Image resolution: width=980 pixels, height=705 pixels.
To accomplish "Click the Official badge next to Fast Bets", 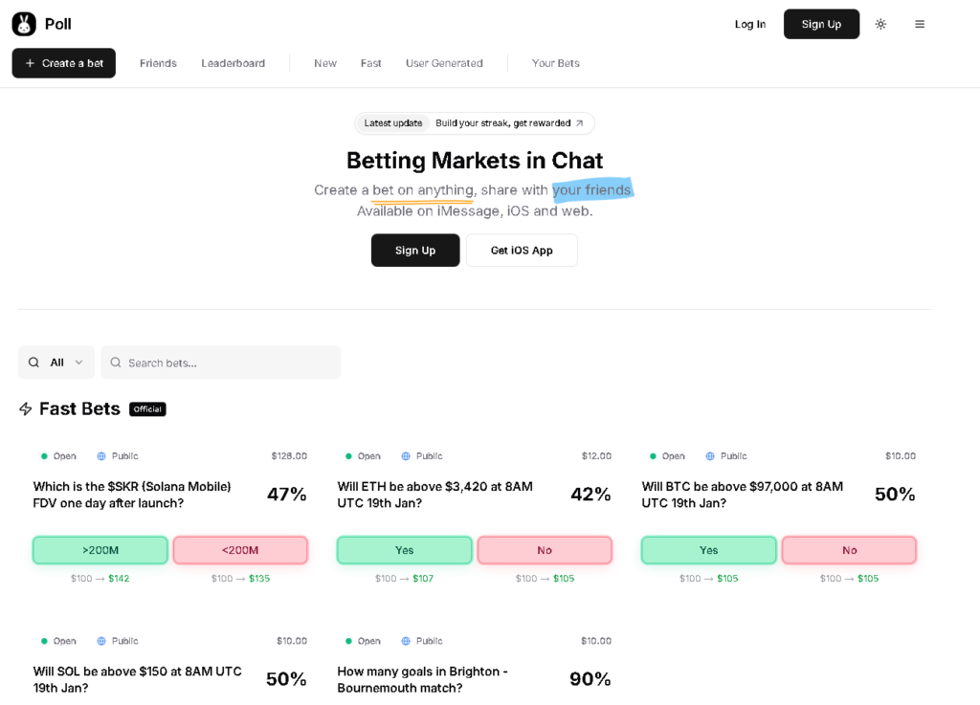I will 147,408.
